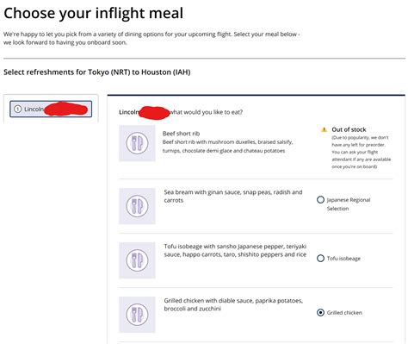Click the Beef short rib meal icon
The image size is (408, 344).
pos(137,143)
